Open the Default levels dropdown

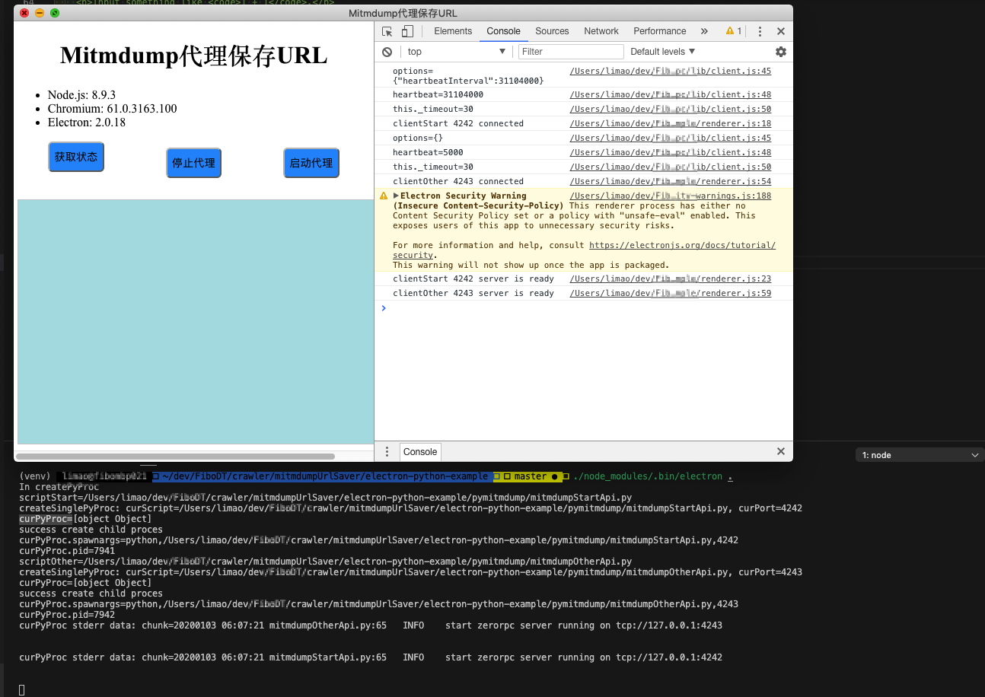coord(663,52)
